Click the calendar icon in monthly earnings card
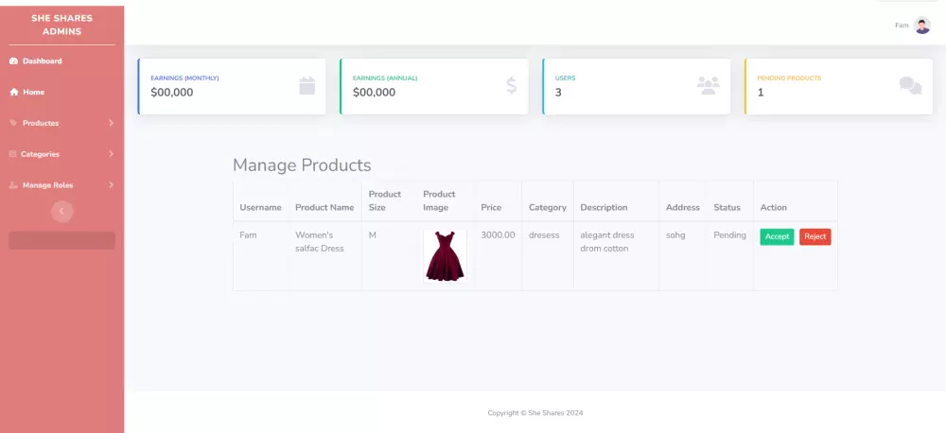 tap(307, 85)
